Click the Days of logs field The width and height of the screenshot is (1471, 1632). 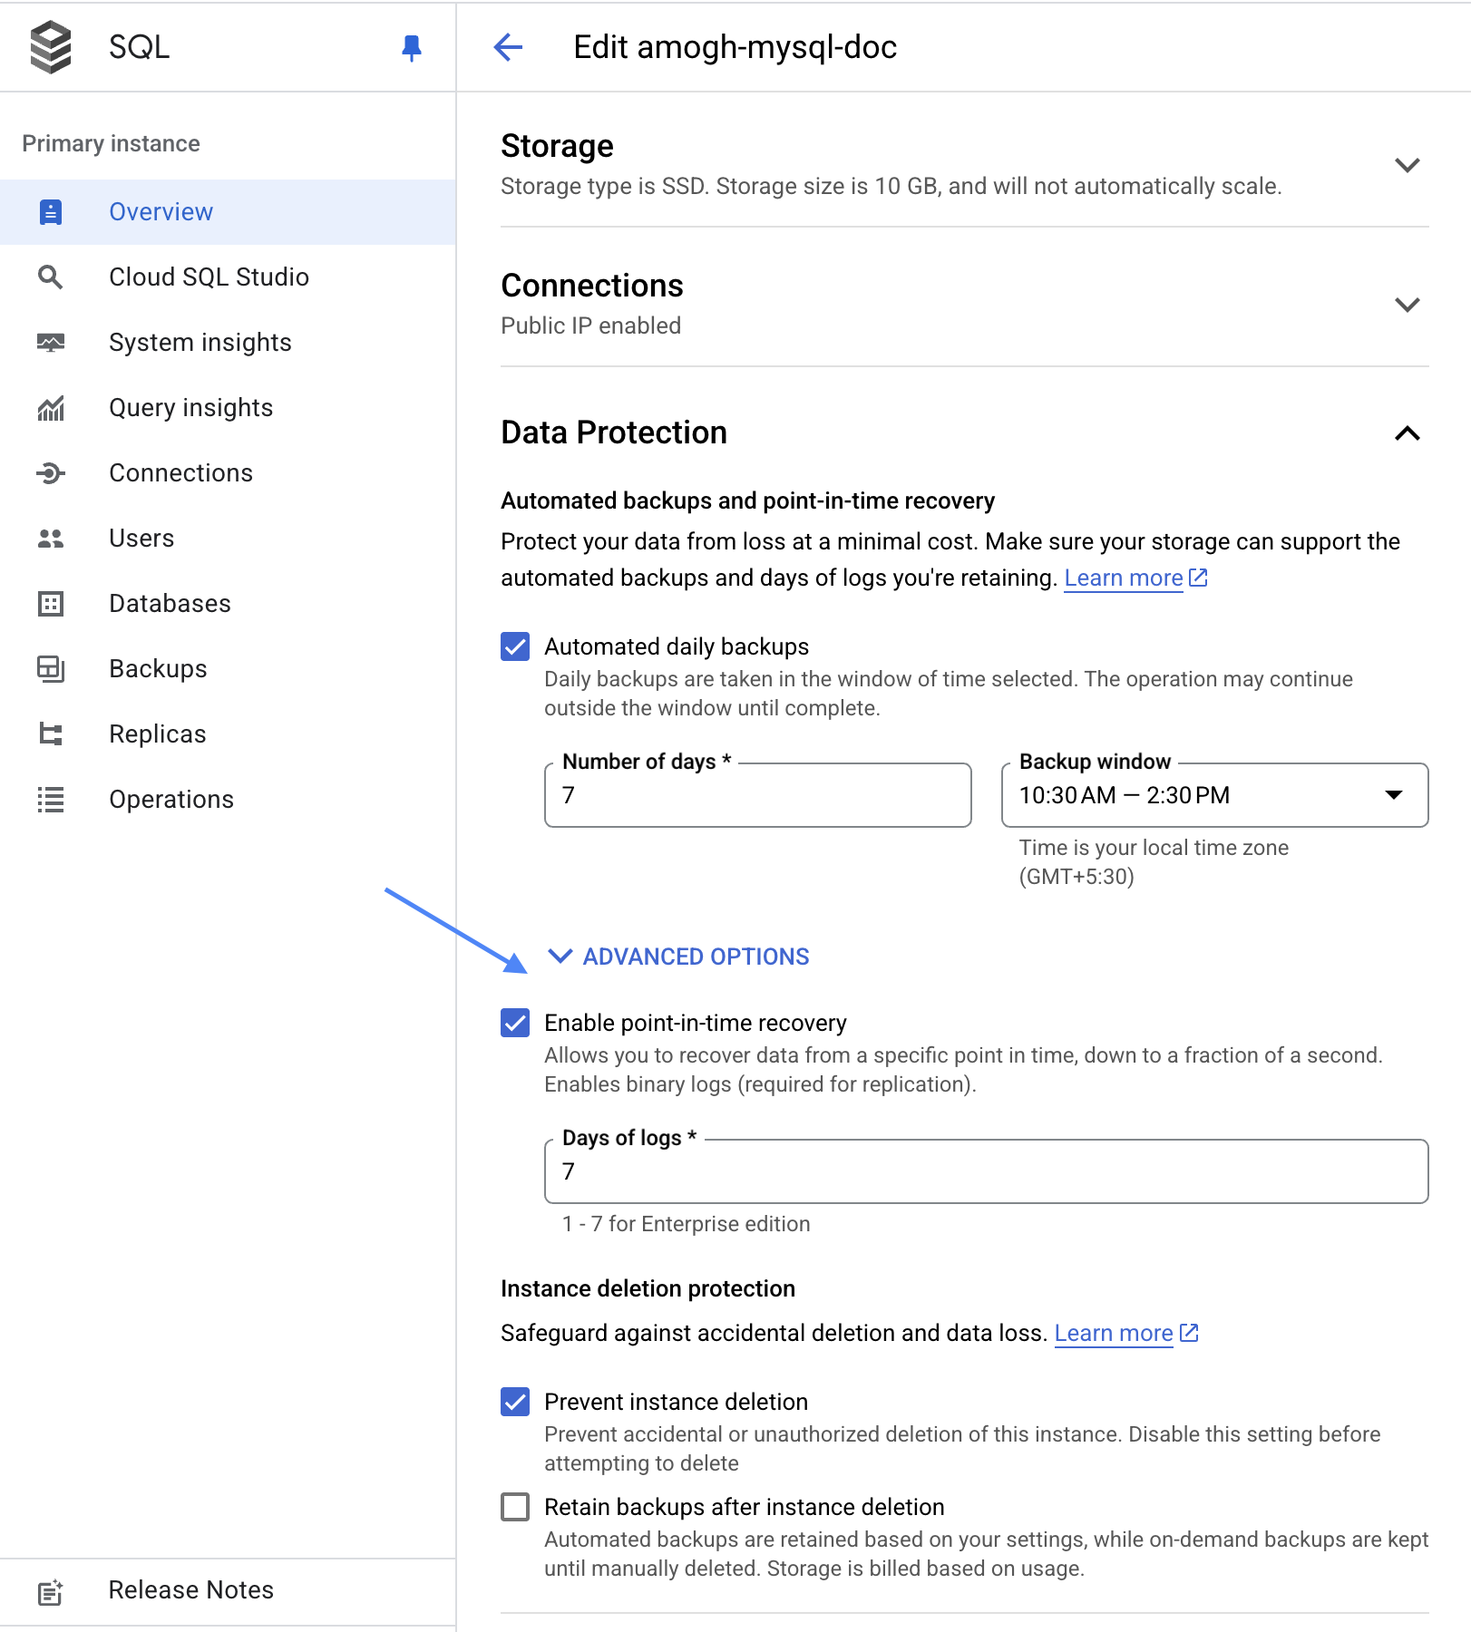click(986, 1171)
